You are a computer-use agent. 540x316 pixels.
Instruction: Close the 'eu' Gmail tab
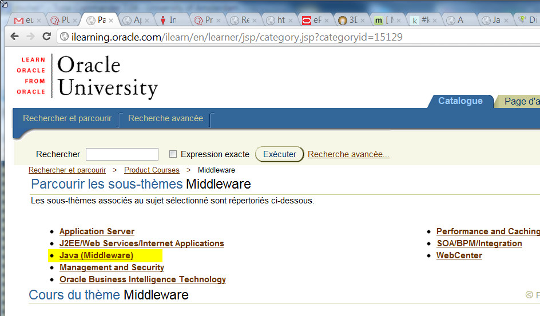pos(38,21)
